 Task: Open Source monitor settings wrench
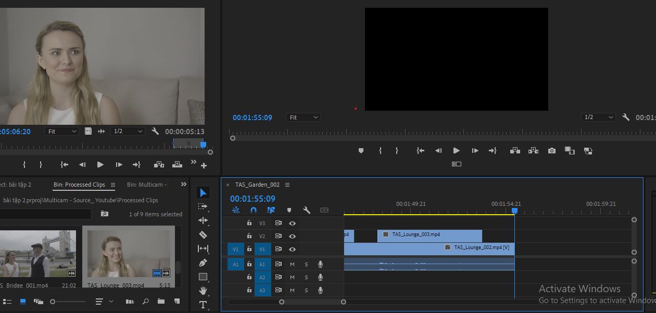point(155,132)
